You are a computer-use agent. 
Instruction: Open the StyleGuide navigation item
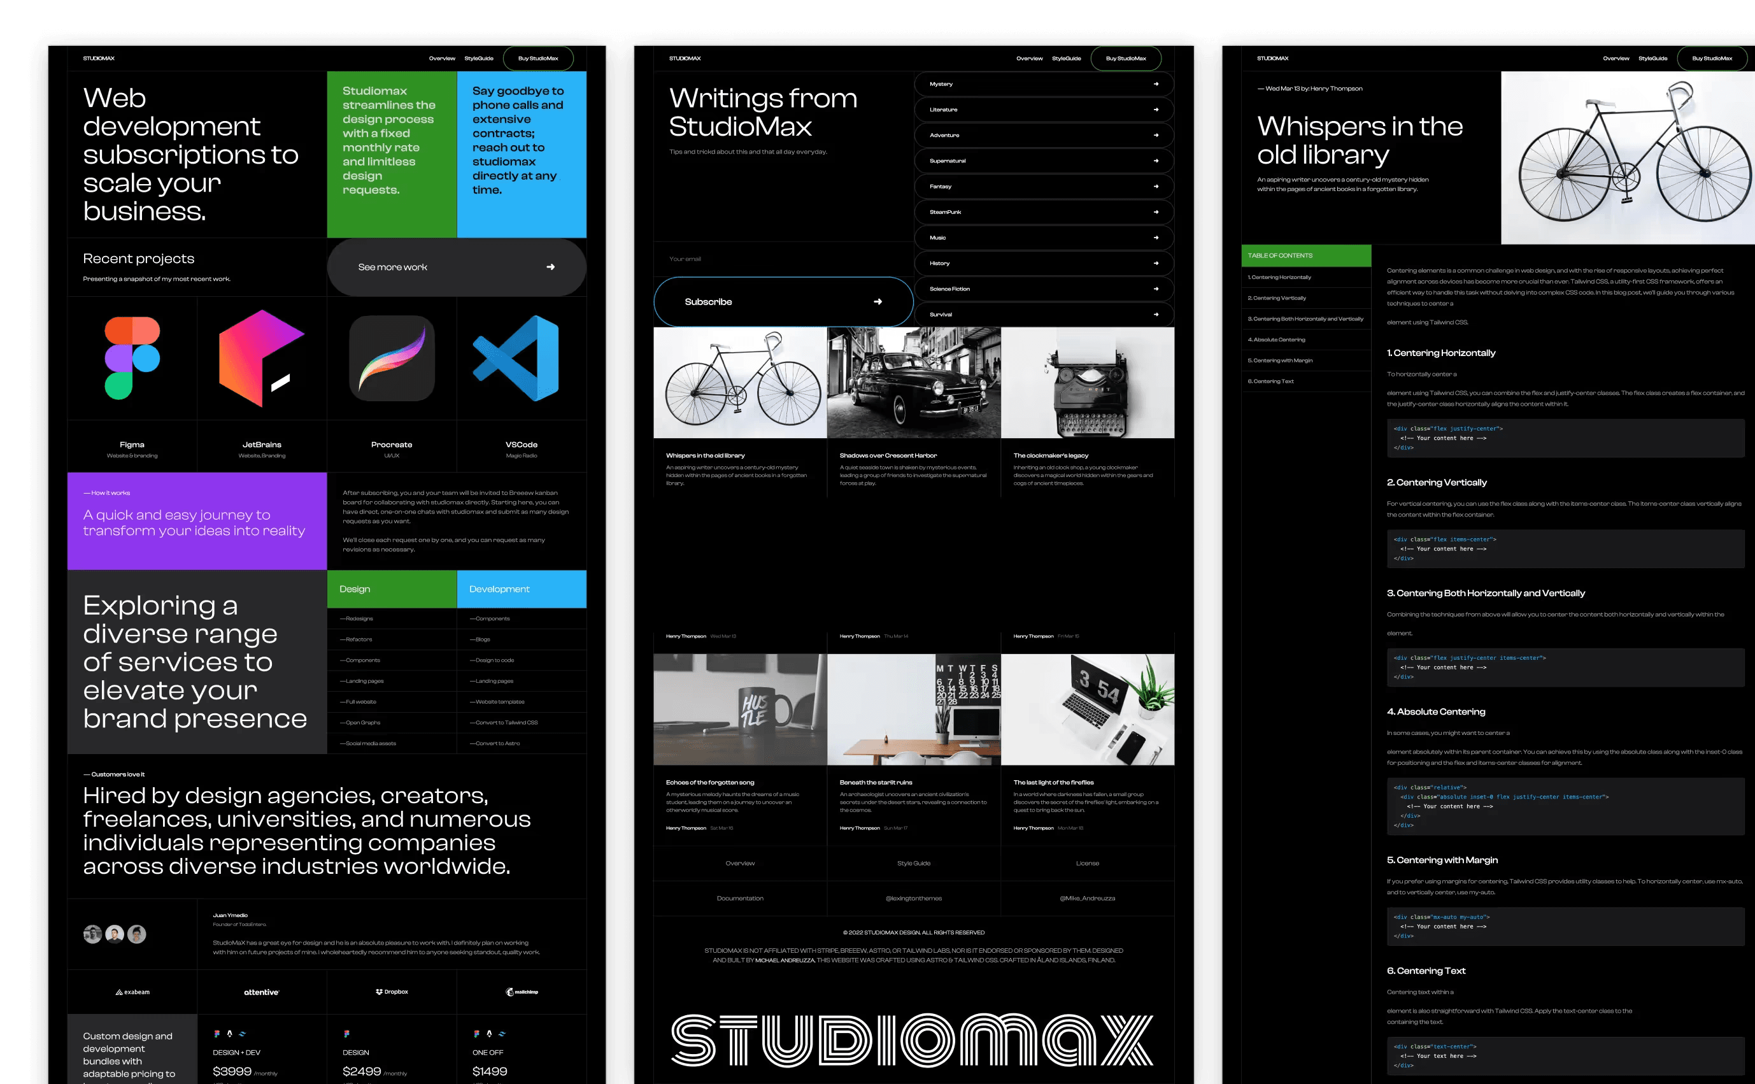pyautogui.click(x=478, y=58)
